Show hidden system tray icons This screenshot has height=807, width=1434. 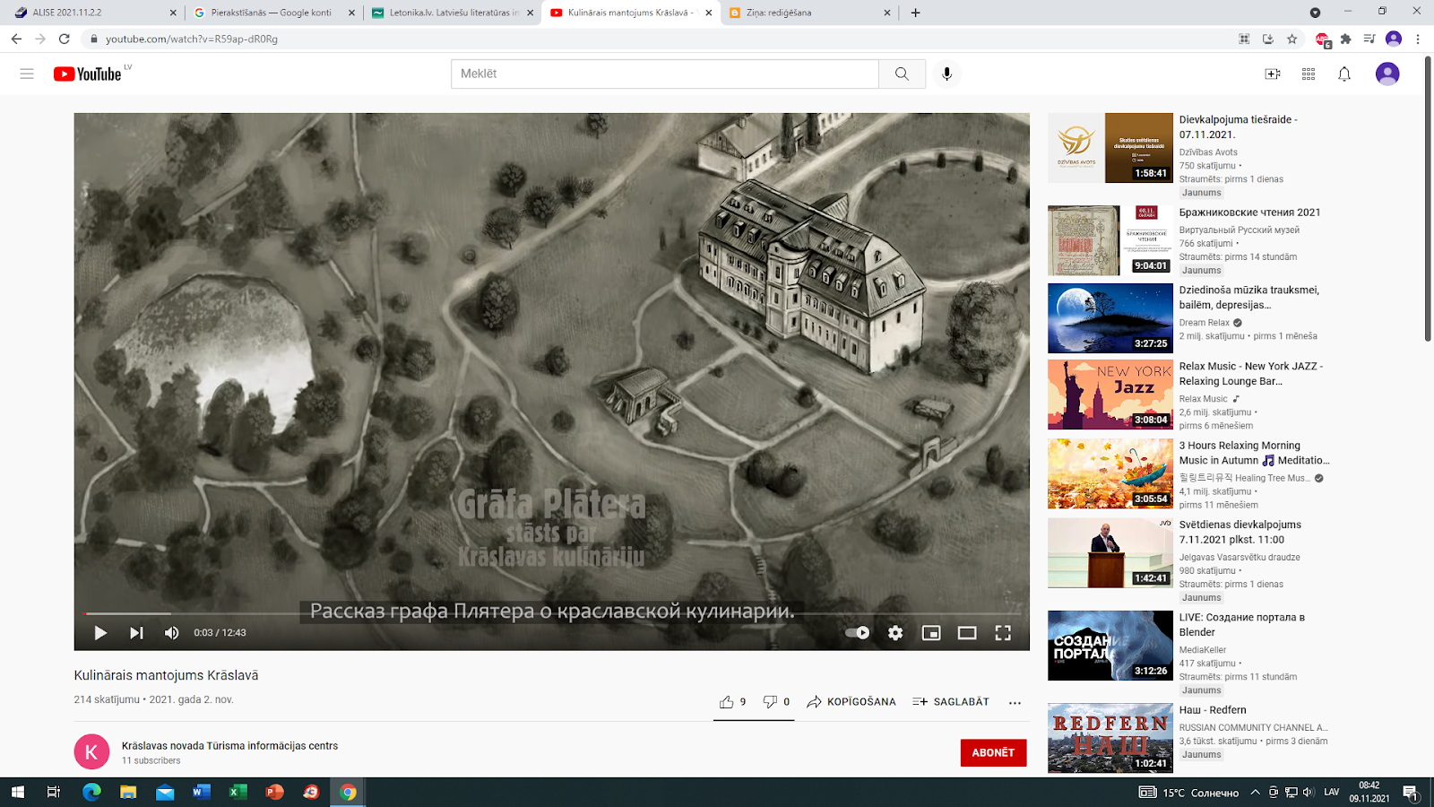(1256, 792)
